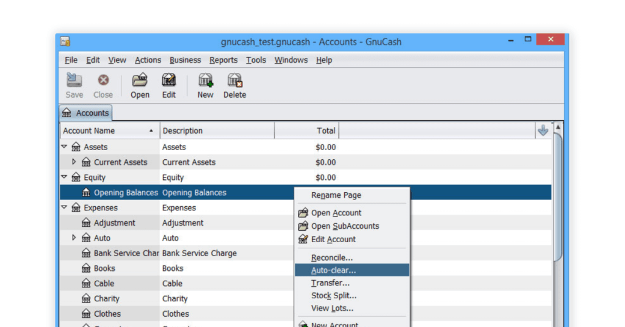Click the bank icon beside the Books account
The image size is (625, 327).
(x=86, y=268)
